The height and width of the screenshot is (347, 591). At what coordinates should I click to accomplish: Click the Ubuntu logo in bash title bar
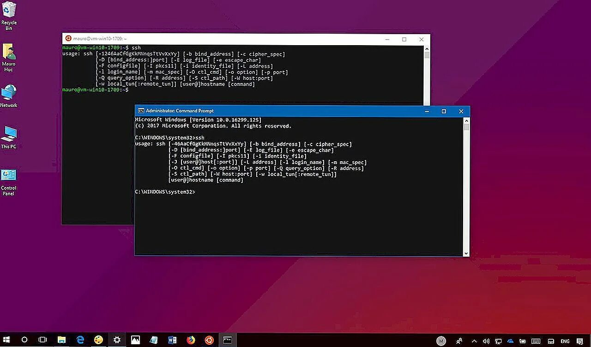tap(68, 39)
